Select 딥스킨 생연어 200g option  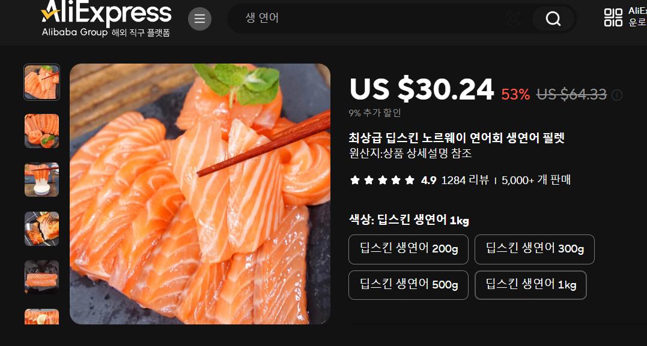click(409, 249)
